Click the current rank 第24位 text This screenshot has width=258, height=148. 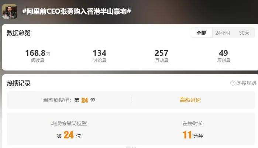(x=85, y=100)
